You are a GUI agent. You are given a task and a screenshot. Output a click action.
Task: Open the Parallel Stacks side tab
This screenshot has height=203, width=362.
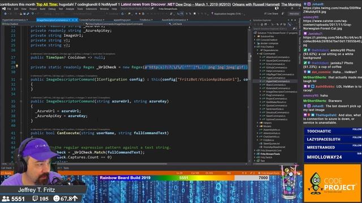(x=300, y=44)
